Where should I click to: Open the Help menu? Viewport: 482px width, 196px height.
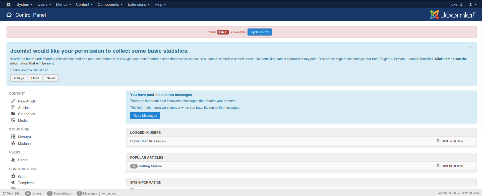[160, 4]
